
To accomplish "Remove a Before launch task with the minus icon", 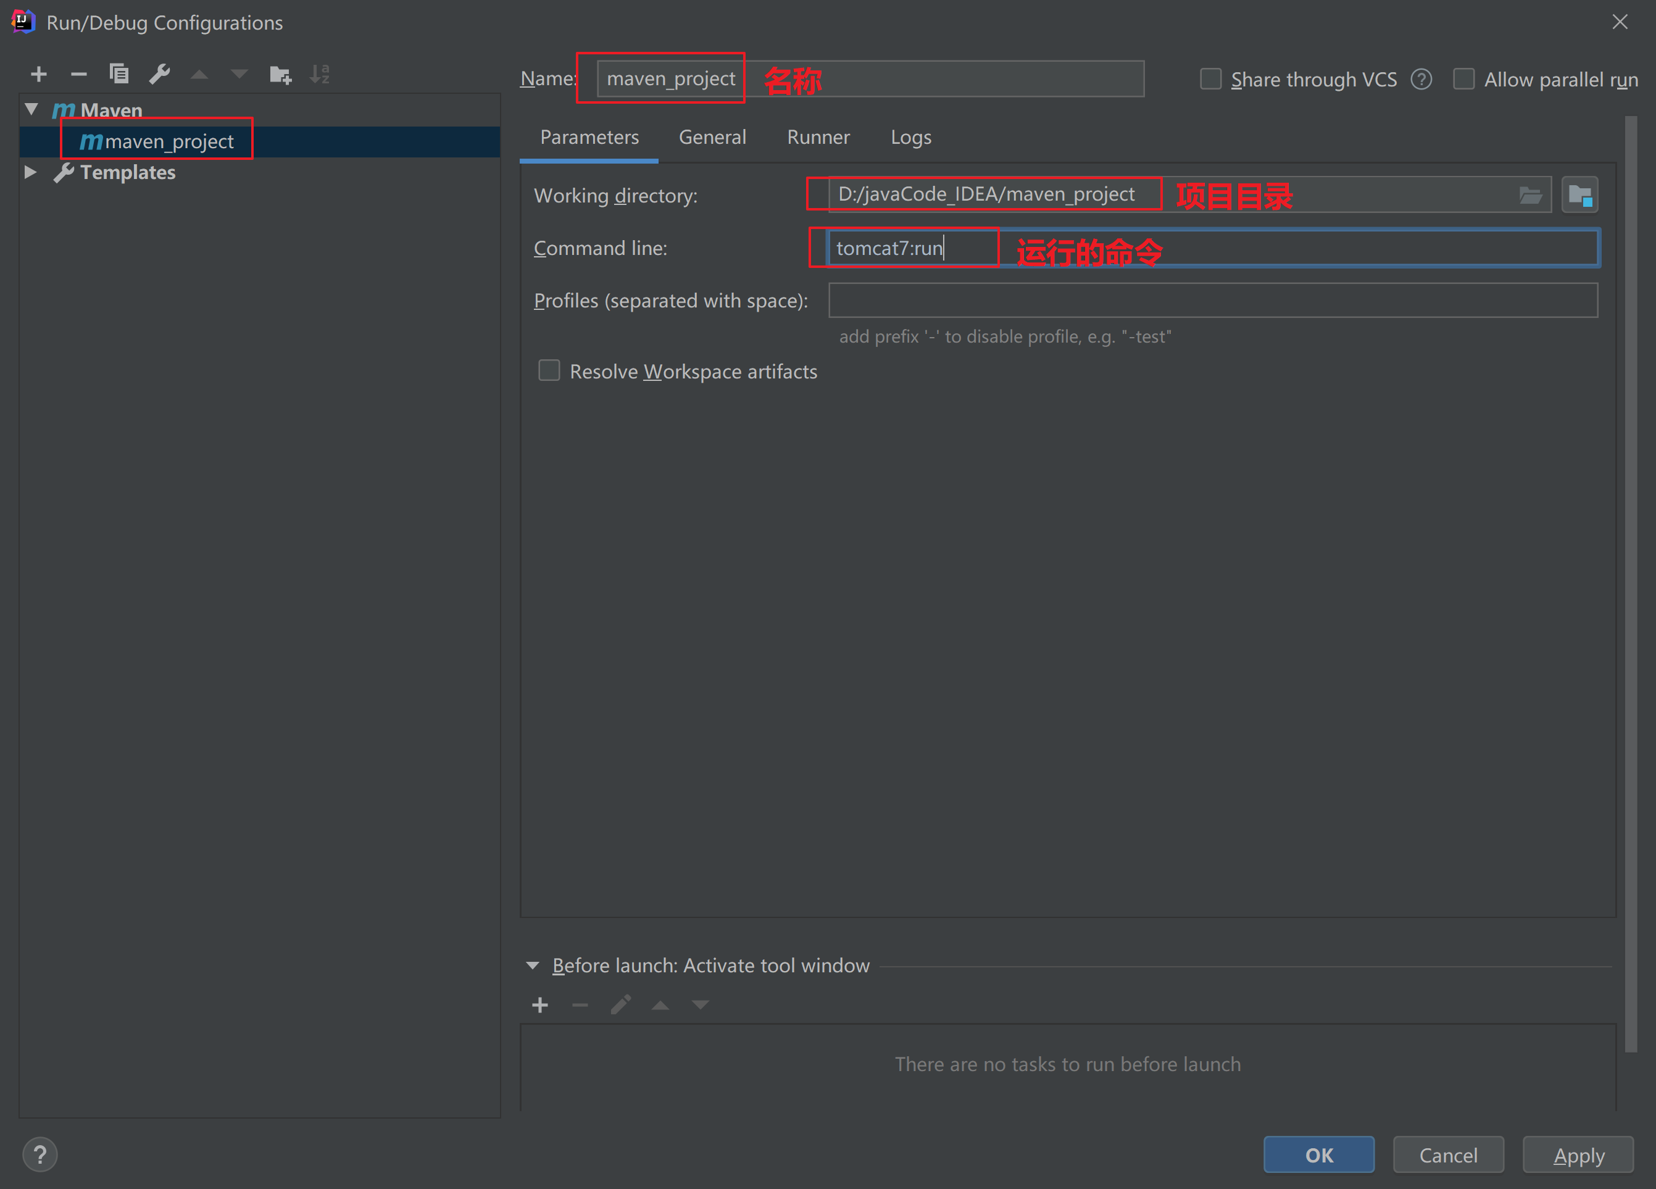I will point(580,1006).
